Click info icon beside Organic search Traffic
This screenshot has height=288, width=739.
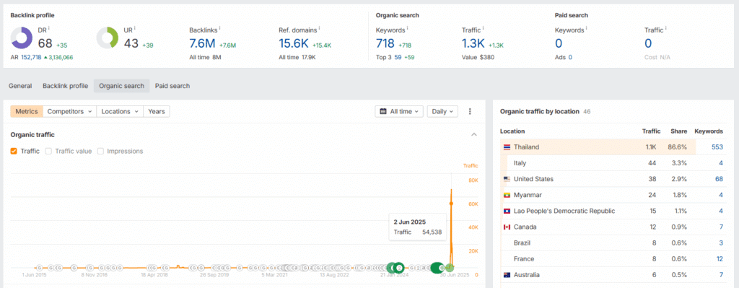coord(483,28)
